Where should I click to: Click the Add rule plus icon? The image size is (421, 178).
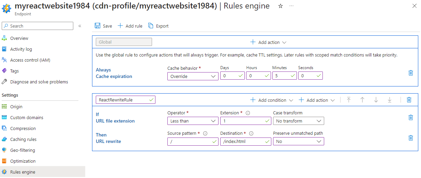pos(120,26)
